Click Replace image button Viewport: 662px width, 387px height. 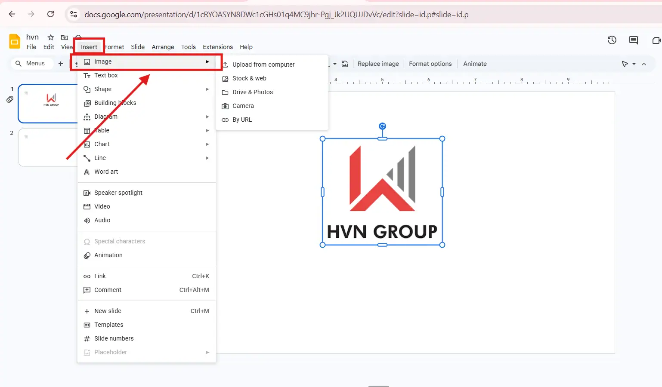(378, 64)
